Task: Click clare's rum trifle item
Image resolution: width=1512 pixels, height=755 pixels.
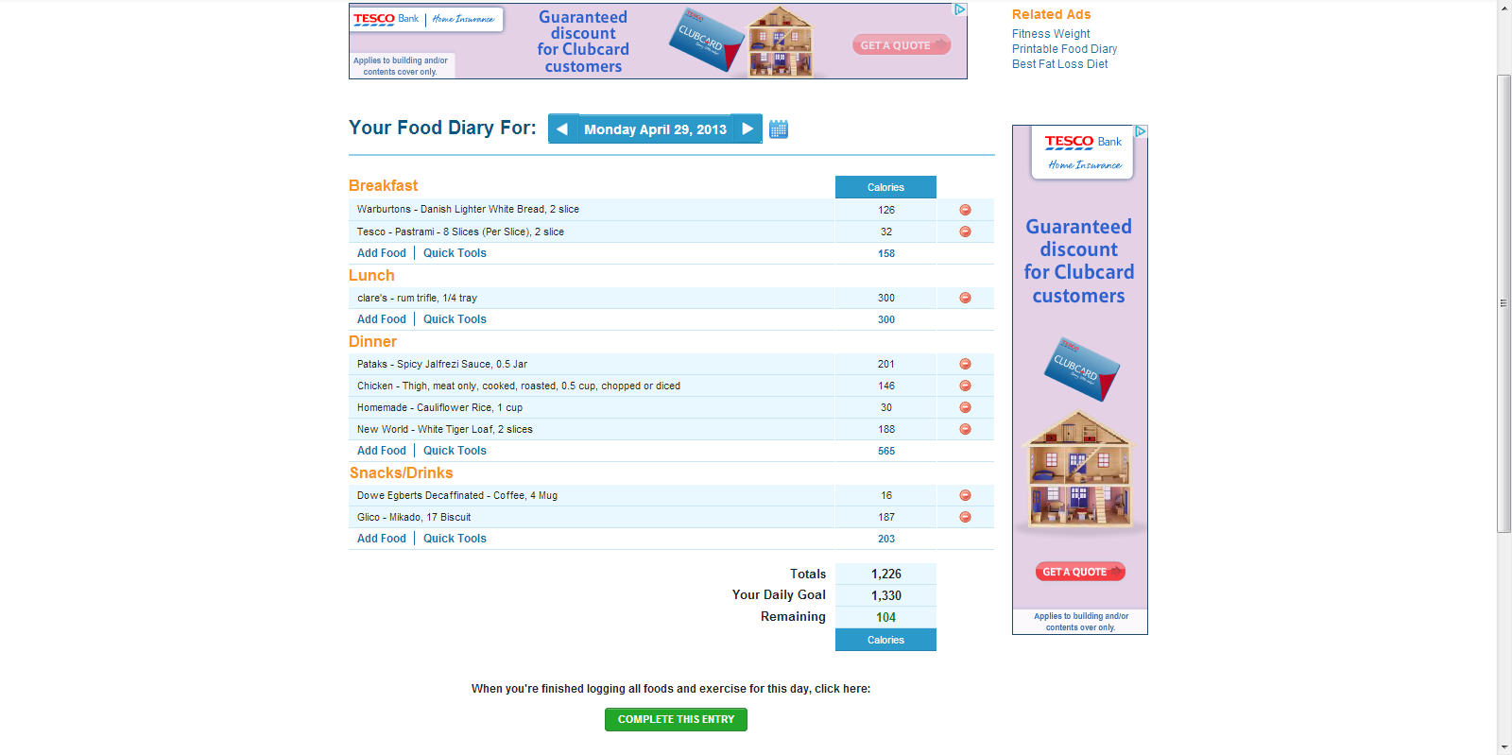Action: click(x=417, y=298)
